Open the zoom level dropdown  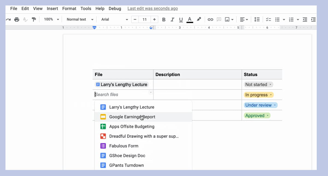(x=52, y=19)
